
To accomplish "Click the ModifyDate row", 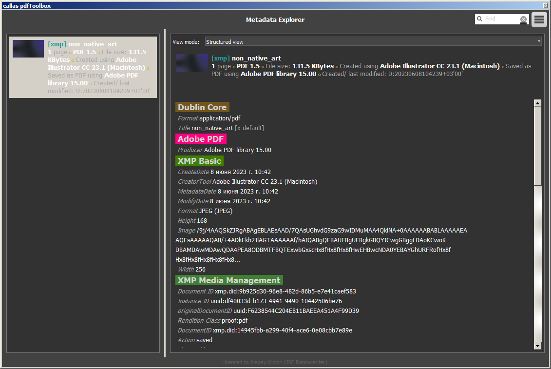I will [x=224, y=201].
